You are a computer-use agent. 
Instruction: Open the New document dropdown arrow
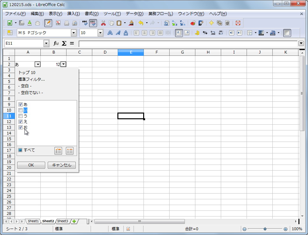(x=16, y=23)
